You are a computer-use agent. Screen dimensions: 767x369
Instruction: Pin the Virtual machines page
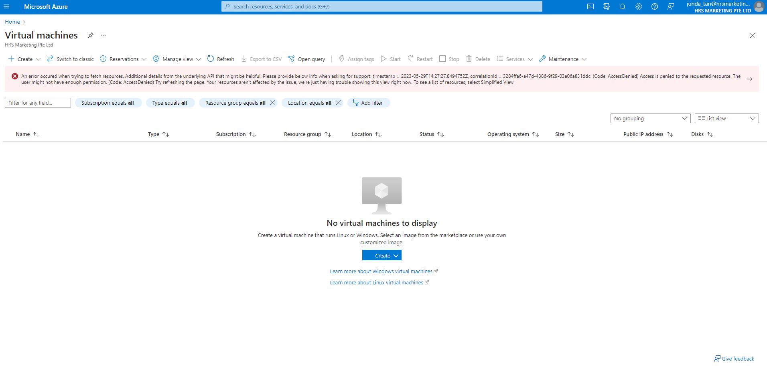[x=90, y=35]
